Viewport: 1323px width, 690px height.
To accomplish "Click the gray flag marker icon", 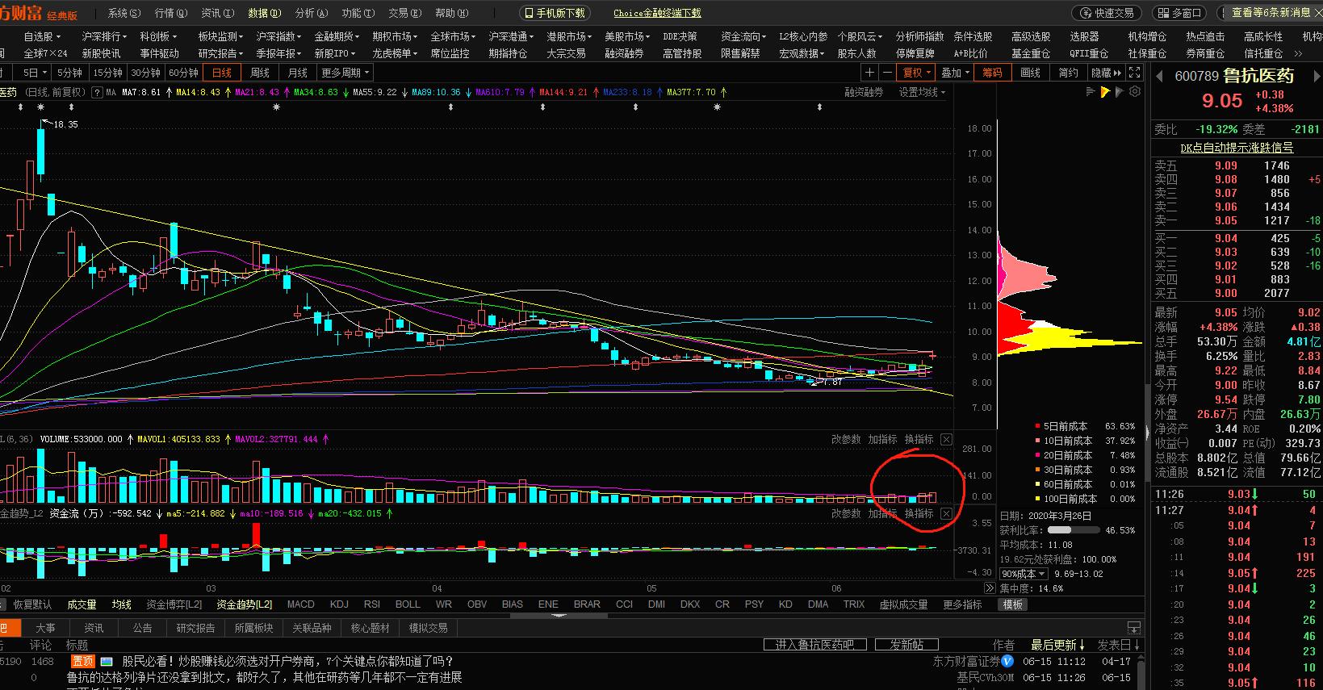I will (x=1120, y=92).
